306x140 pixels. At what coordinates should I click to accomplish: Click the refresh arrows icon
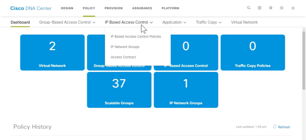click(x=275, y=127)
